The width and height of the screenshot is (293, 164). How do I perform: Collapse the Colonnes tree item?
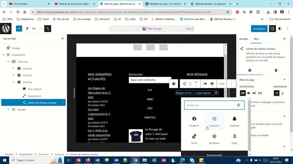8,61
